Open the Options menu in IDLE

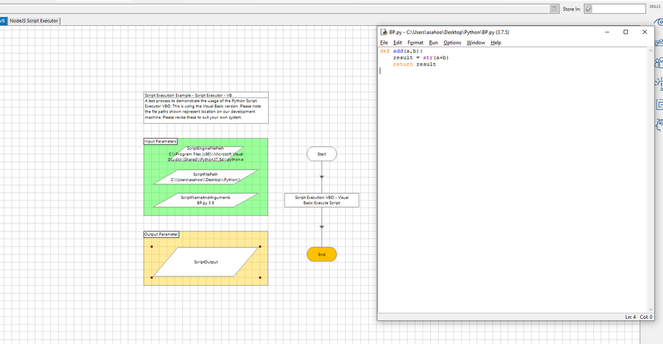tap(452, 42)
